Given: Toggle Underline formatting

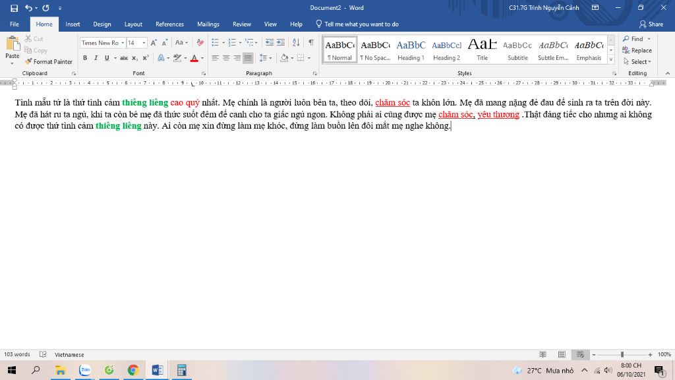Looking at the screenshot, I should [x=106, y=58].
